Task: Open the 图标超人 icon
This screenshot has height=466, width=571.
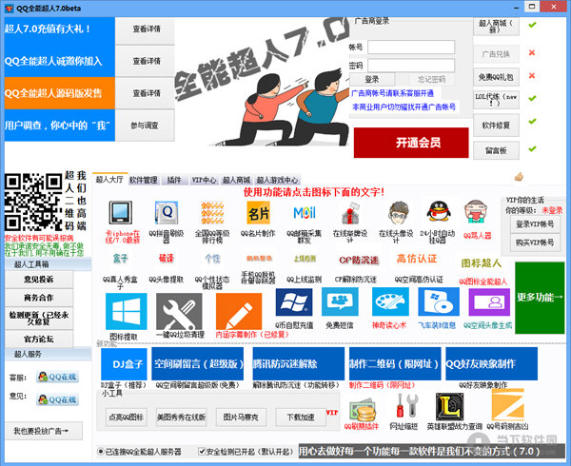Action: 481,263
